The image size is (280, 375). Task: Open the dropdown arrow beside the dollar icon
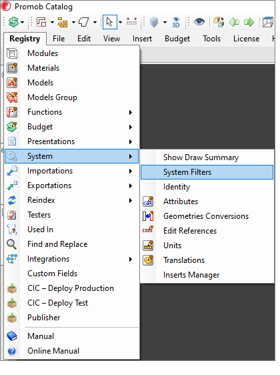coord(23,23)
